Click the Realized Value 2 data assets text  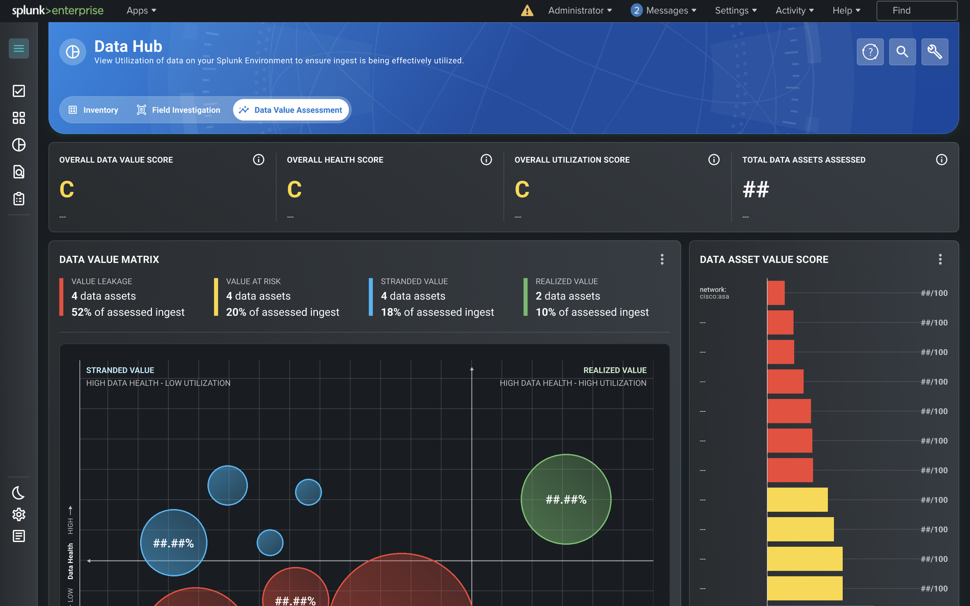click(x=568, y=296)
